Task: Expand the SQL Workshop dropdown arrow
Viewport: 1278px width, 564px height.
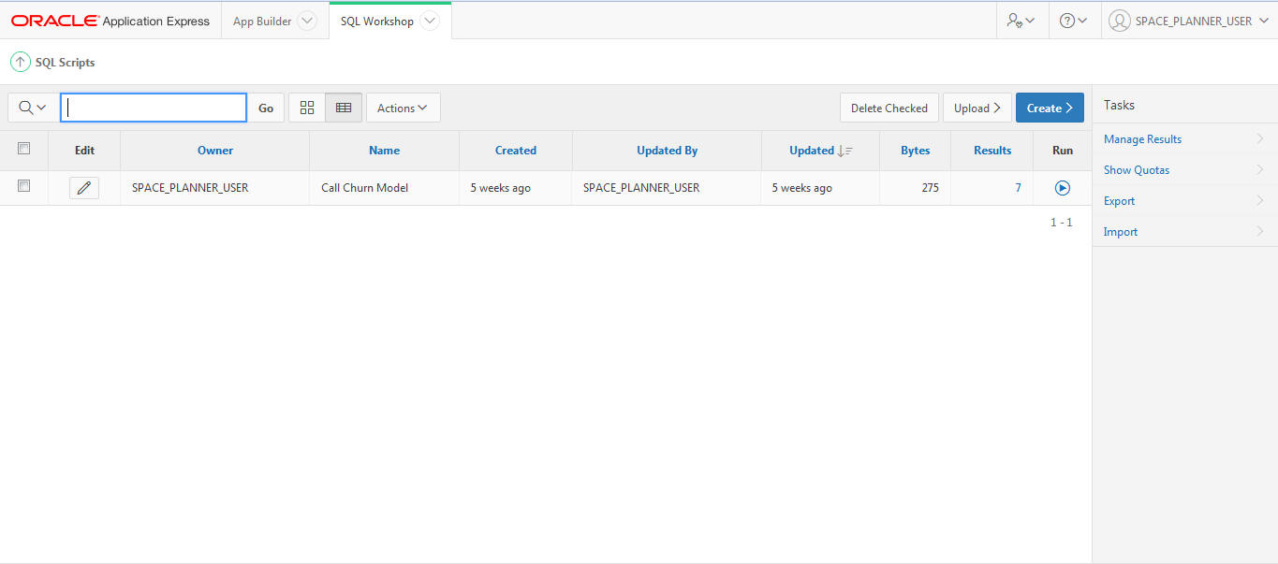Action: pos(429,21)
